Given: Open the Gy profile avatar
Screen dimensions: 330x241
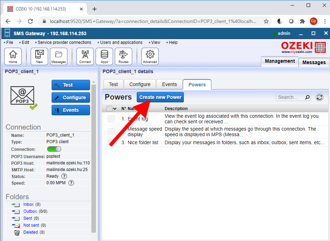Looking at the screenshot, I should (313, 21).
